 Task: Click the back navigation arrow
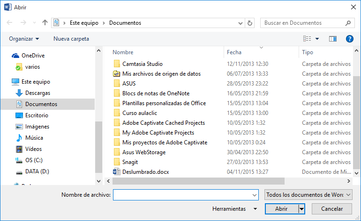click(9, 22)
